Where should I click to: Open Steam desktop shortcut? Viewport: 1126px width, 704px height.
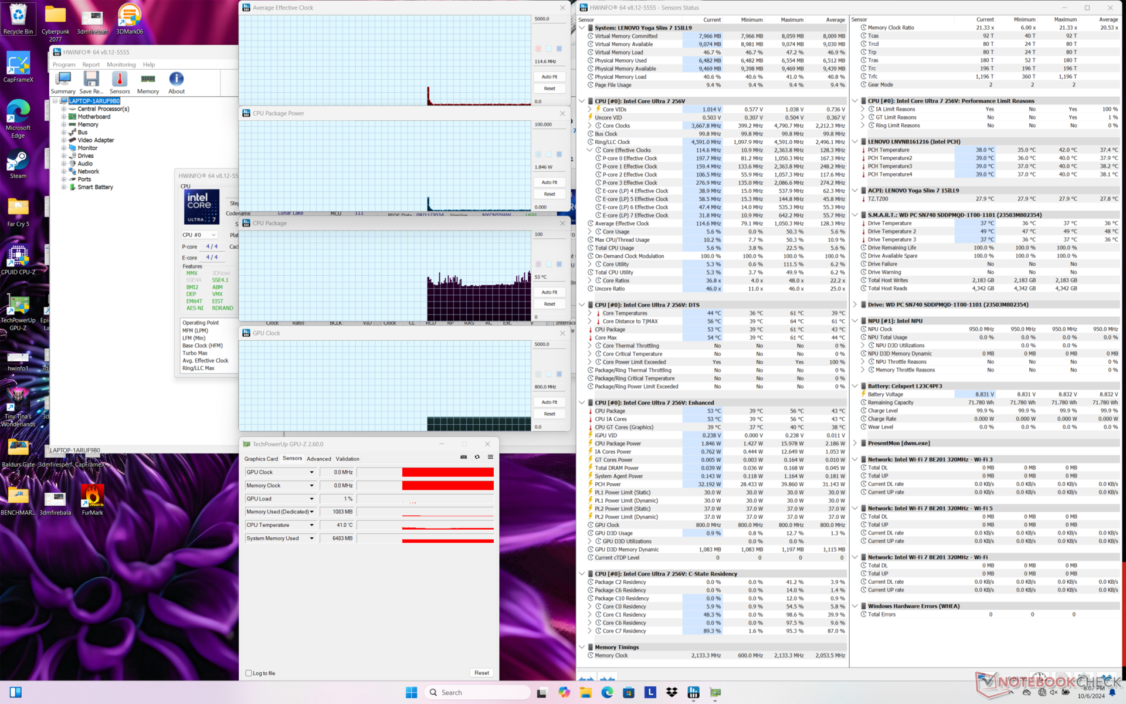coord(18,164)
